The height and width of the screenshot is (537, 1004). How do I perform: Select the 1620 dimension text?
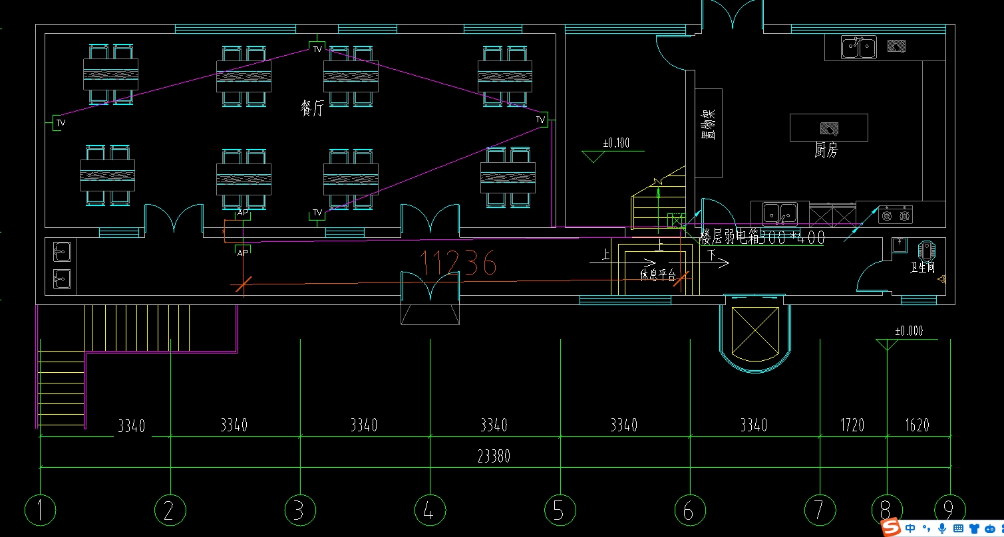point(917,425)
